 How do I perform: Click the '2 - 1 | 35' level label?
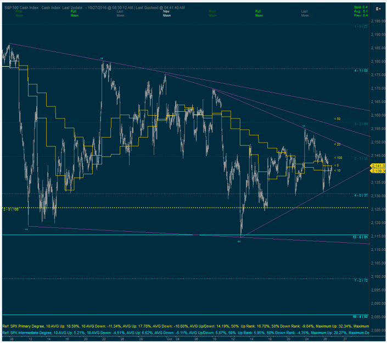coord(361,158)
